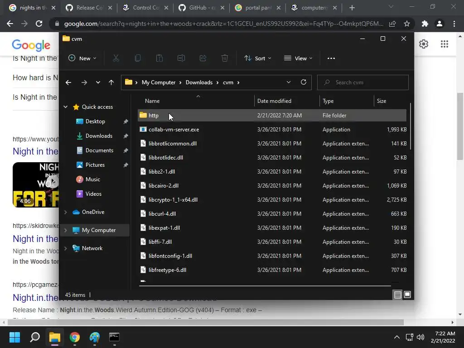
Task: Click the Rename icon in Explorer toolbar
Action: 181,58
